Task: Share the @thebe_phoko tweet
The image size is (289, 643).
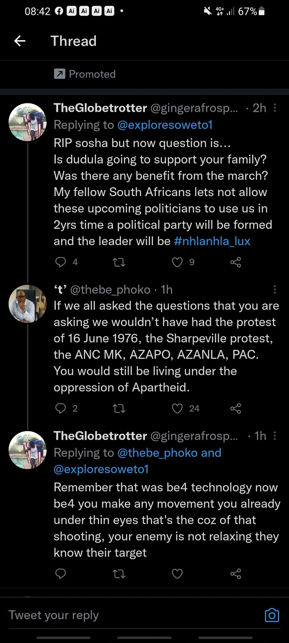Action: point(236,409)
